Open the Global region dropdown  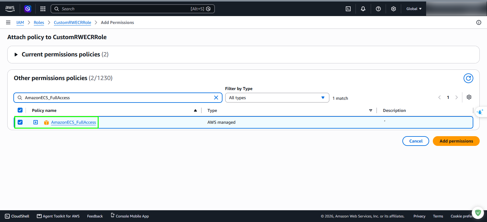(414, 9)
